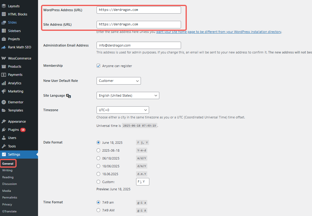Click the Analytics bar chart icon

point(4,83)
